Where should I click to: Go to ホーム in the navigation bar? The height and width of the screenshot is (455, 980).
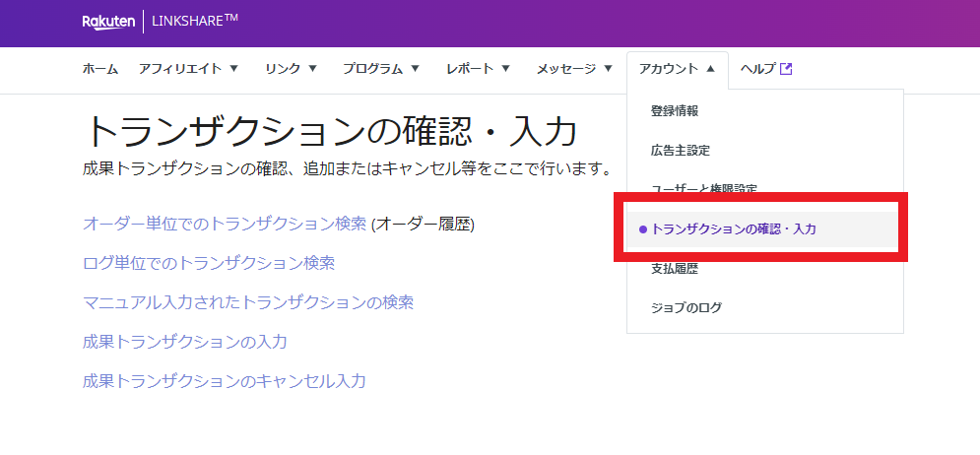(99, 69)
